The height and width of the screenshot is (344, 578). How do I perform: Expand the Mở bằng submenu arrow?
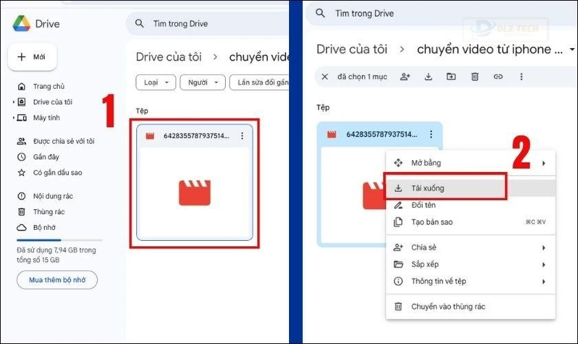(544, 163)
